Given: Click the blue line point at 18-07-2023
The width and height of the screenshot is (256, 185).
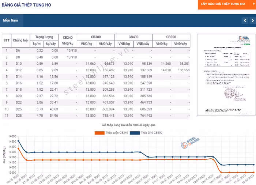Looking at the screenshot, I should point(254,165).
